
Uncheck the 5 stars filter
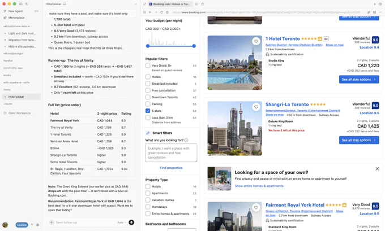pos(148,111)
